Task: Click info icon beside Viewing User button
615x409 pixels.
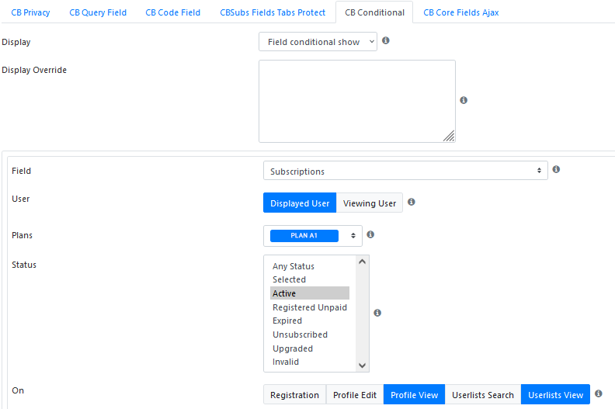Action: pyautogui.click(x=411, y=202)
